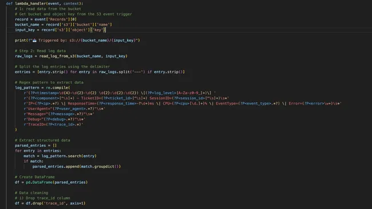Click the comment '# Step 2: Read log data'
Viewport: 372px width, 209px height.
(x=40, y=51)
